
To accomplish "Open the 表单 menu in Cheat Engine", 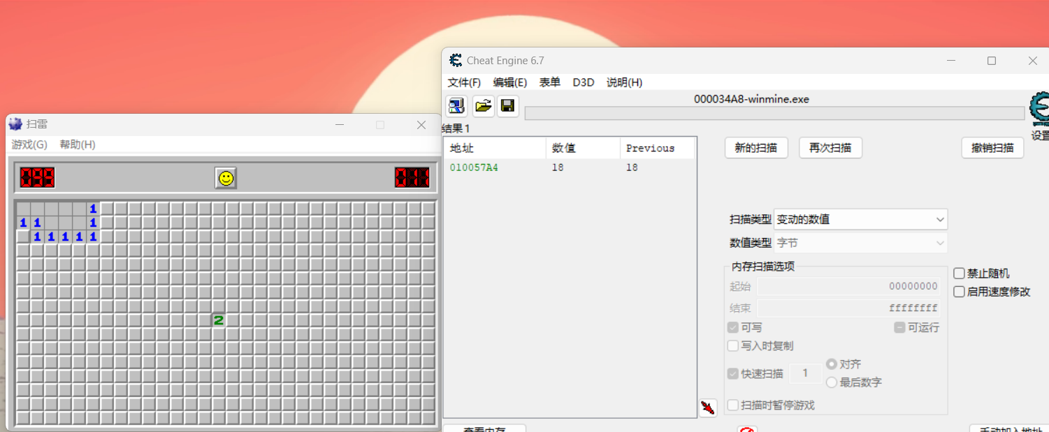I will point(550,82).
